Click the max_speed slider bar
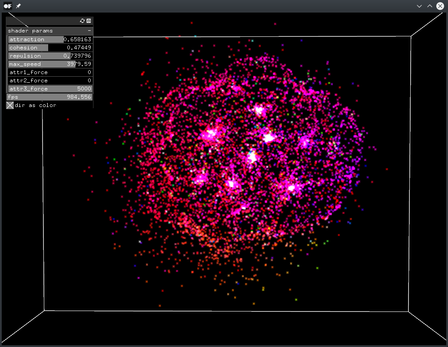 point(49,64)
